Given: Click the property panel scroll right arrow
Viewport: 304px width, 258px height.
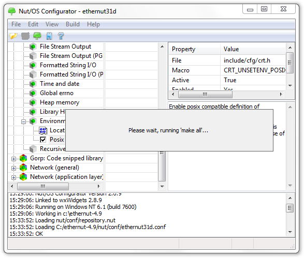Looking at the screenshot, I should (281, 95).
